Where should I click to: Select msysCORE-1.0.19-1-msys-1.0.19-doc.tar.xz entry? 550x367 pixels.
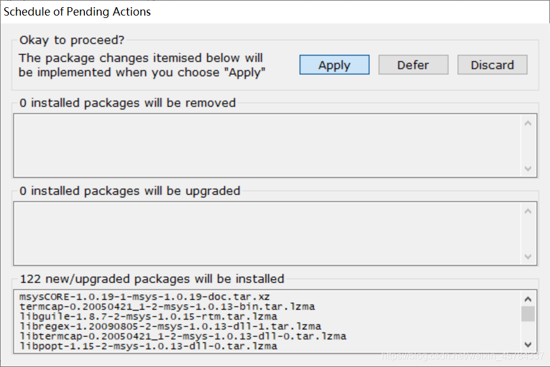144,297
